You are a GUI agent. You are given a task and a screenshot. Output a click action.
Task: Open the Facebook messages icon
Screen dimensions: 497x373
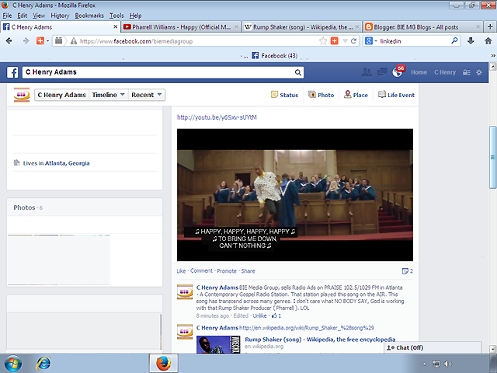click(382, 72)
